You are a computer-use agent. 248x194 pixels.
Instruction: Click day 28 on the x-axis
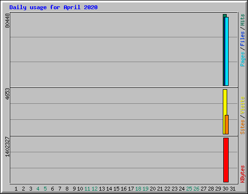click(211, 189)
